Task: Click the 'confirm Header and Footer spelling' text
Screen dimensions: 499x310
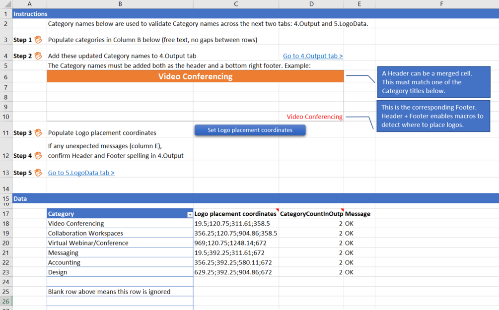Action: tap(116, 156)
